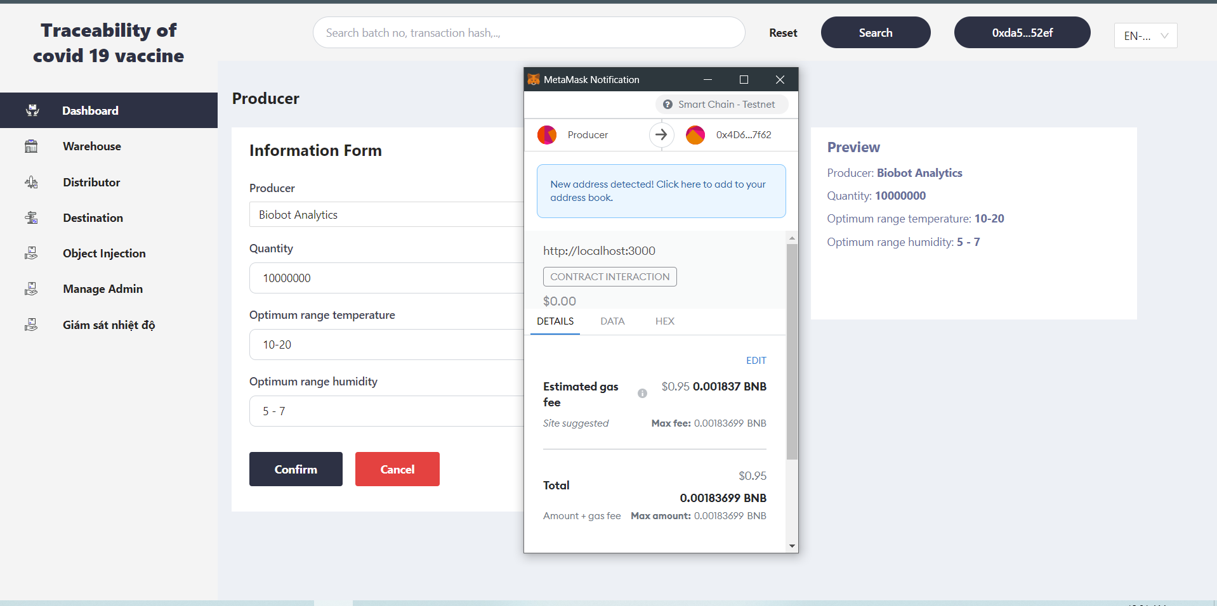This screenshot has width=1217, height=606.
Task: Click the recipient 0x4D6...7f62 avatar icon
Action: pos(695,135)
